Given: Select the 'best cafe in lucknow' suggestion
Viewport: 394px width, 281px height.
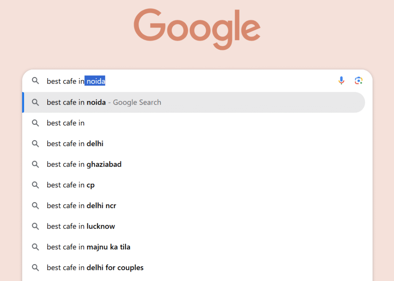Looking at the screenshot, I should [81, 226].
